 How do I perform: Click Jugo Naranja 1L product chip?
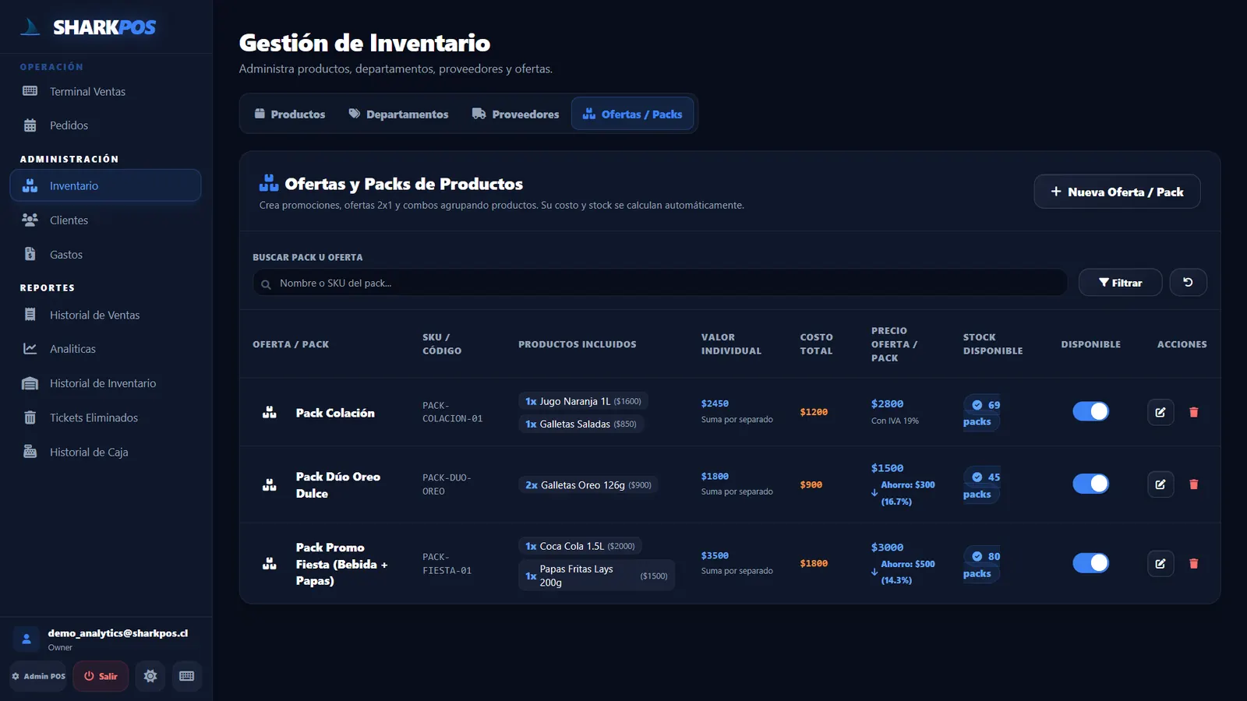click(x=583, y=401)
